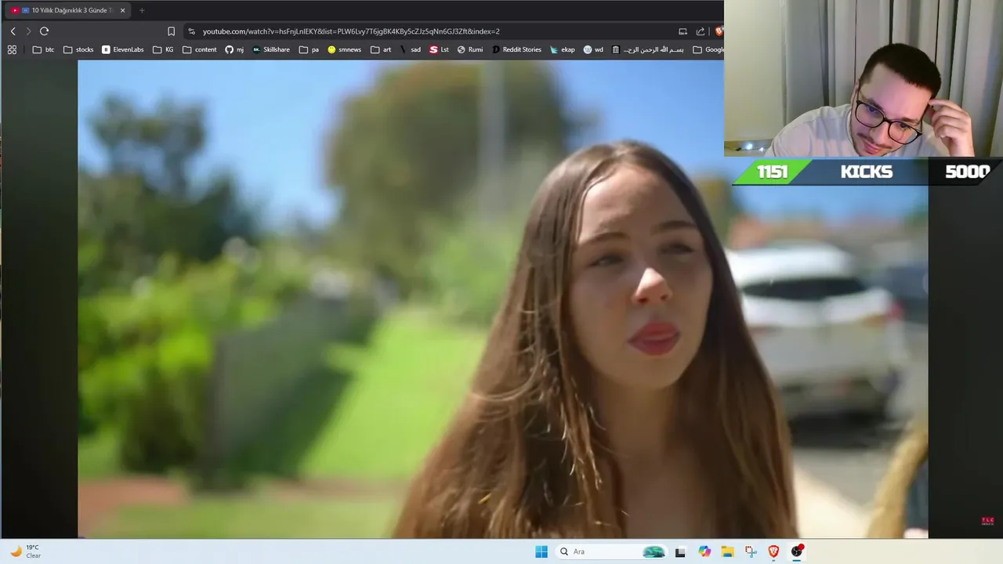Open the sad bookmark
Image resolution: width=1003 pixels, height=564 pixels.
410,49
